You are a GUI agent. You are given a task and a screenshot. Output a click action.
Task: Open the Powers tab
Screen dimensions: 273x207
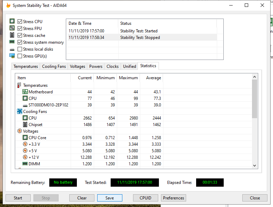96,66
